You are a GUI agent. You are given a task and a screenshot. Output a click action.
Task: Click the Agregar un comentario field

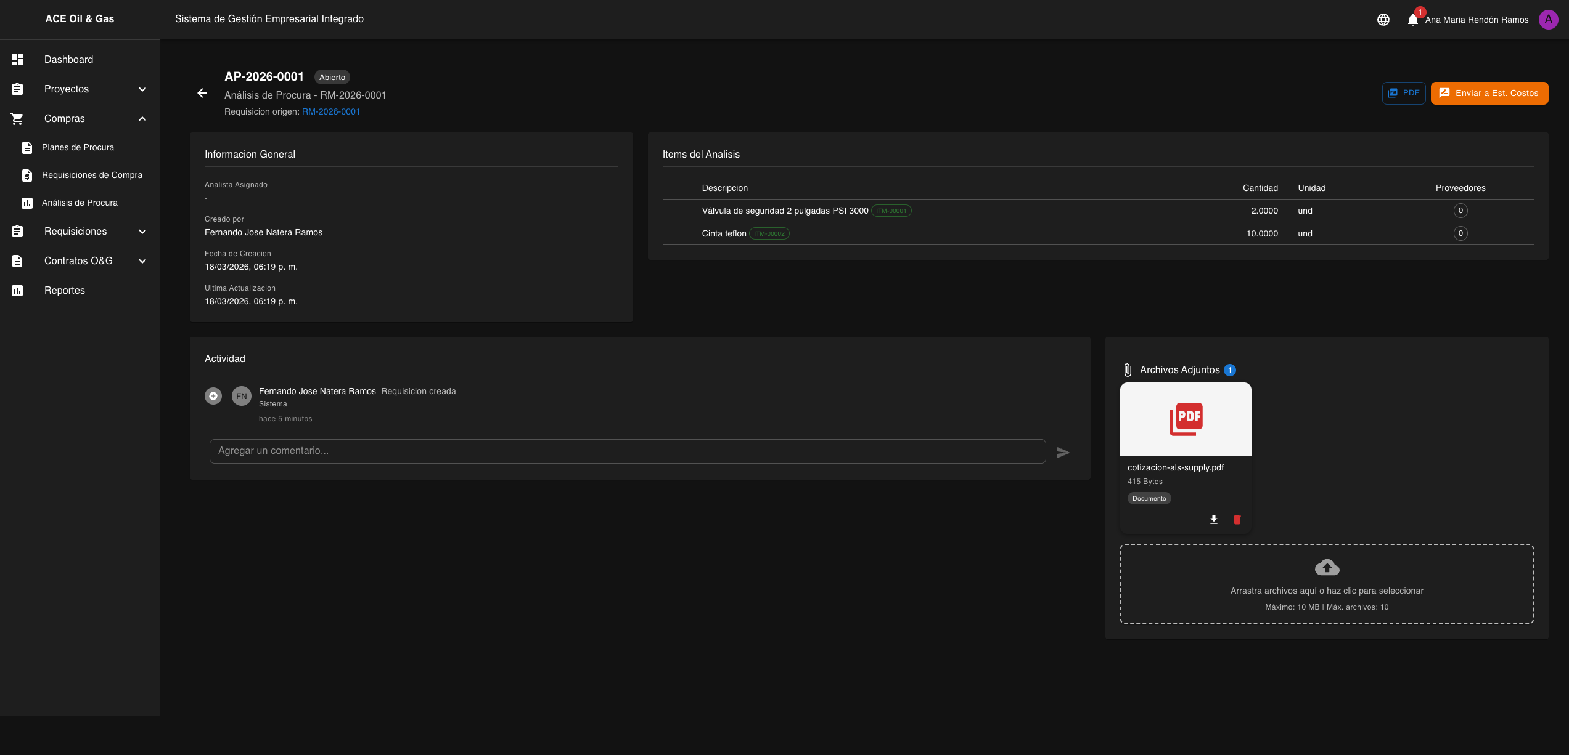tap(627, 451)
